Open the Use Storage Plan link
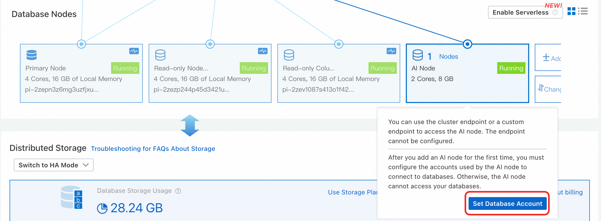601x221 pixels. tap(352, 192)
